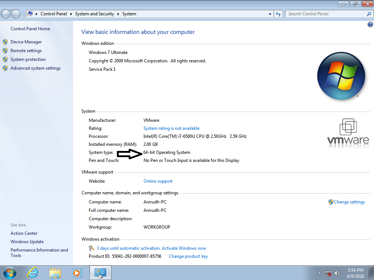
Task: Select the '64-bit Operating System' text
Action: click(x=167, y=152)
